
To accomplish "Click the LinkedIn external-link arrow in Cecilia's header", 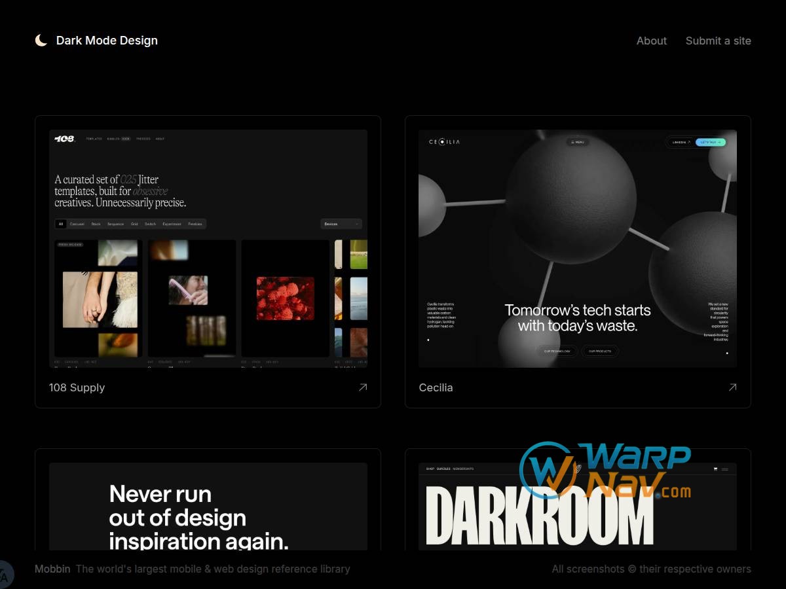I will pos(689,141).
